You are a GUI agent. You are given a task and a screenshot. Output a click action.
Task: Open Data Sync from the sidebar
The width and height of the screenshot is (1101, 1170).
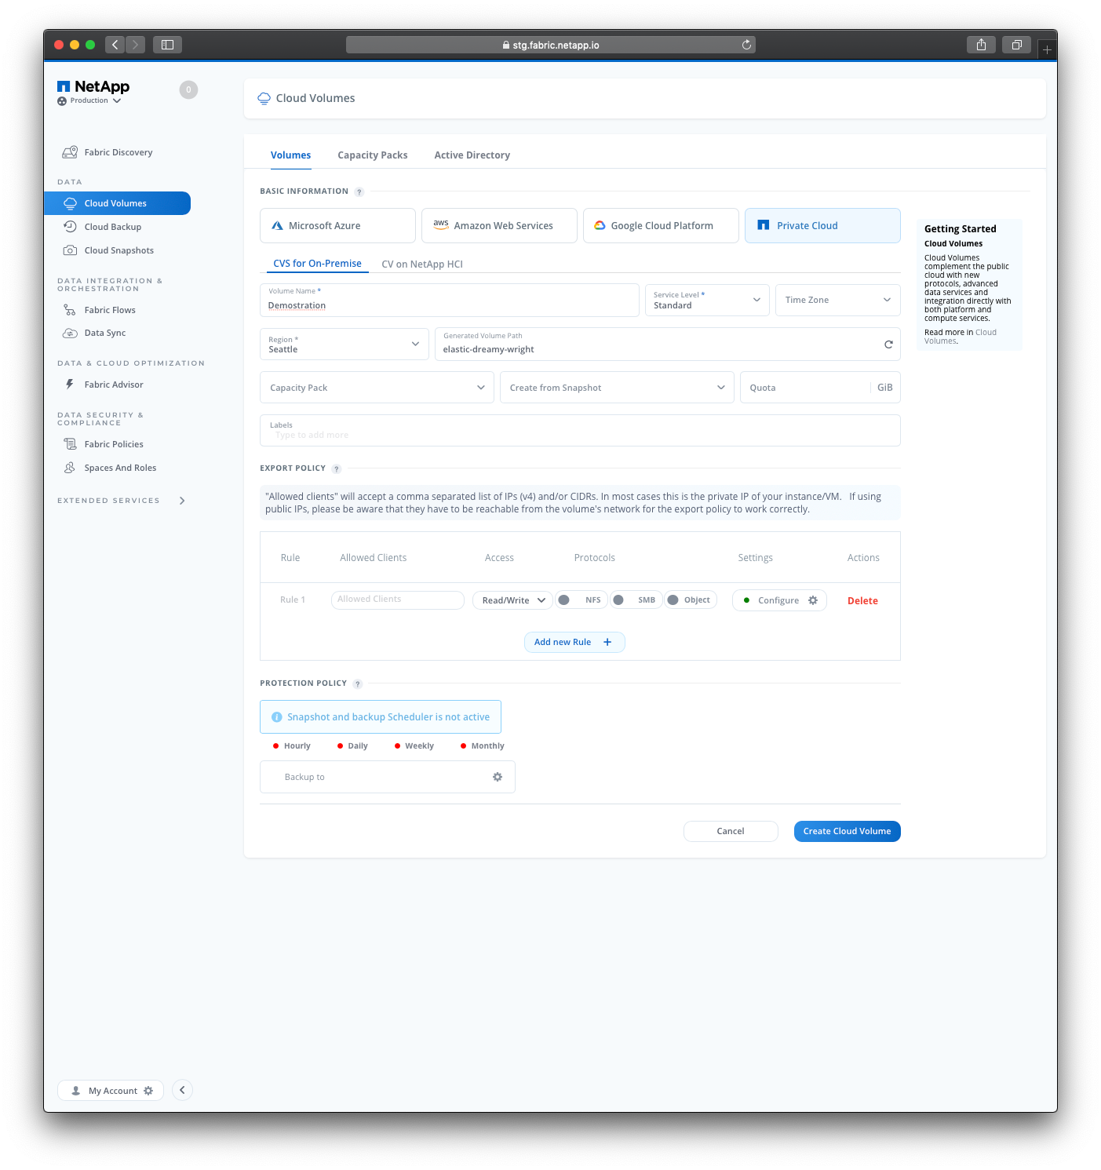click(104, 333)
